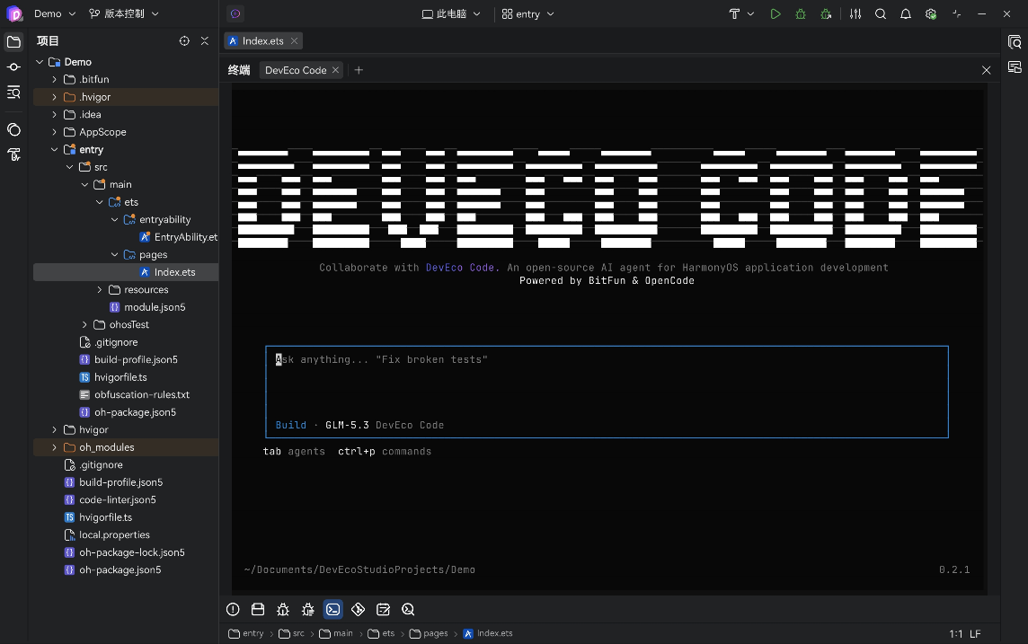Screen dimensions: 1028x644
Task: Toggle the Project tool window folder icon
Action: point(13,42)
